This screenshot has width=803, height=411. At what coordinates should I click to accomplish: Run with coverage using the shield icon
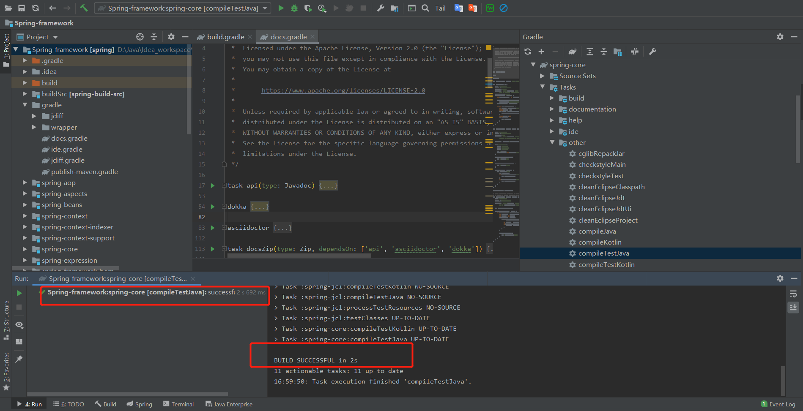308,8
